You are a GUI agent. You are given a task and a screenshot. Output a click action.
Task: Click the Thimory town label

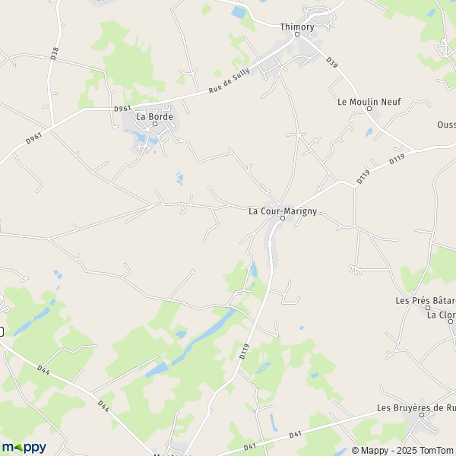point(297,27)
